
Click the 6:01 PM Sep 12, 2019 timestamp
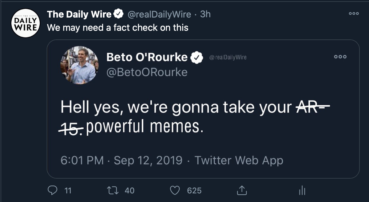point(121,160)
